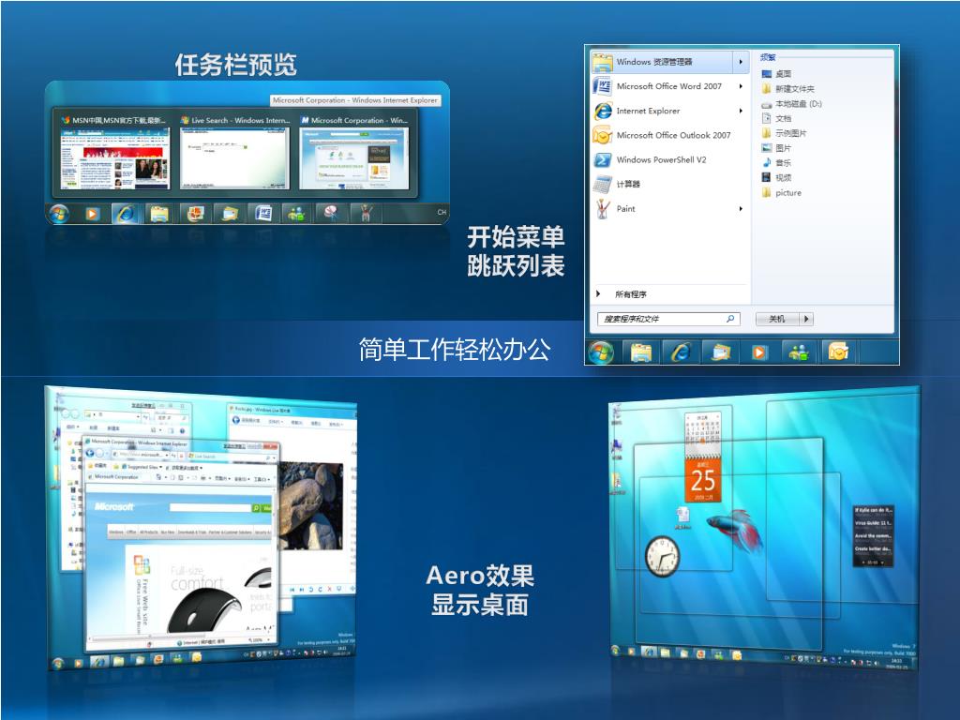Image resolution: width=960 pixels, height=720 pixels.
Task: Click fish wallpaper document icon on desktop
Action: [682, 517]
